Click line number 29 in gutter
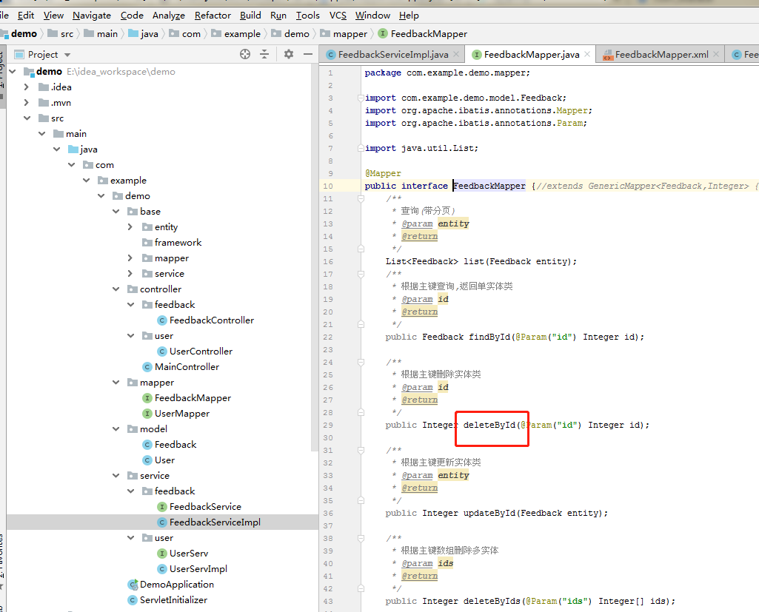The height and width of the screenshot is (612, 759). (328, 425)
